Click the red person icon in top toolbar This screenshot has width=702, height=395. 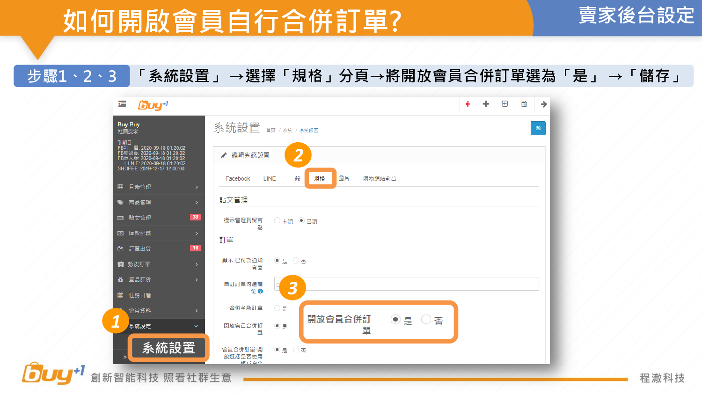468,104
